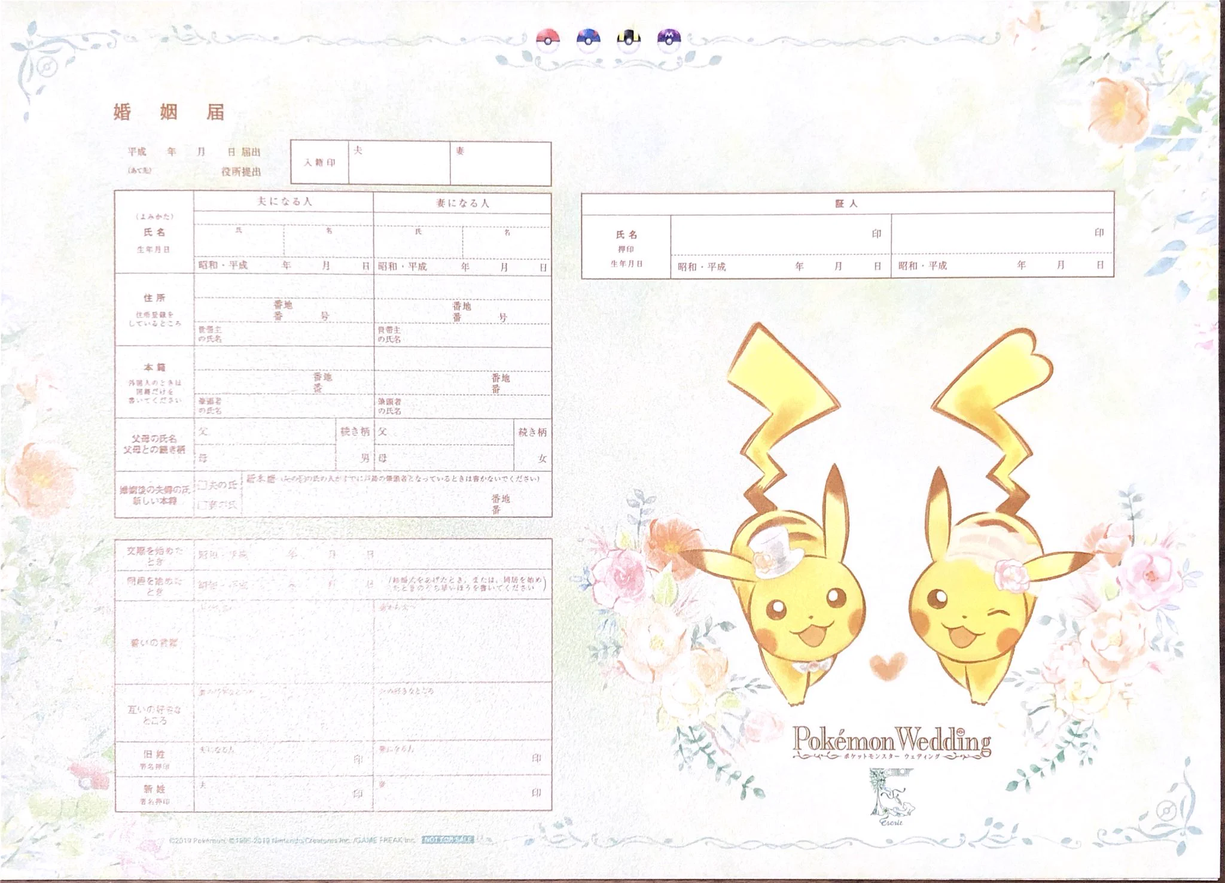Click the 役所提出 text

tap(241, 172)
